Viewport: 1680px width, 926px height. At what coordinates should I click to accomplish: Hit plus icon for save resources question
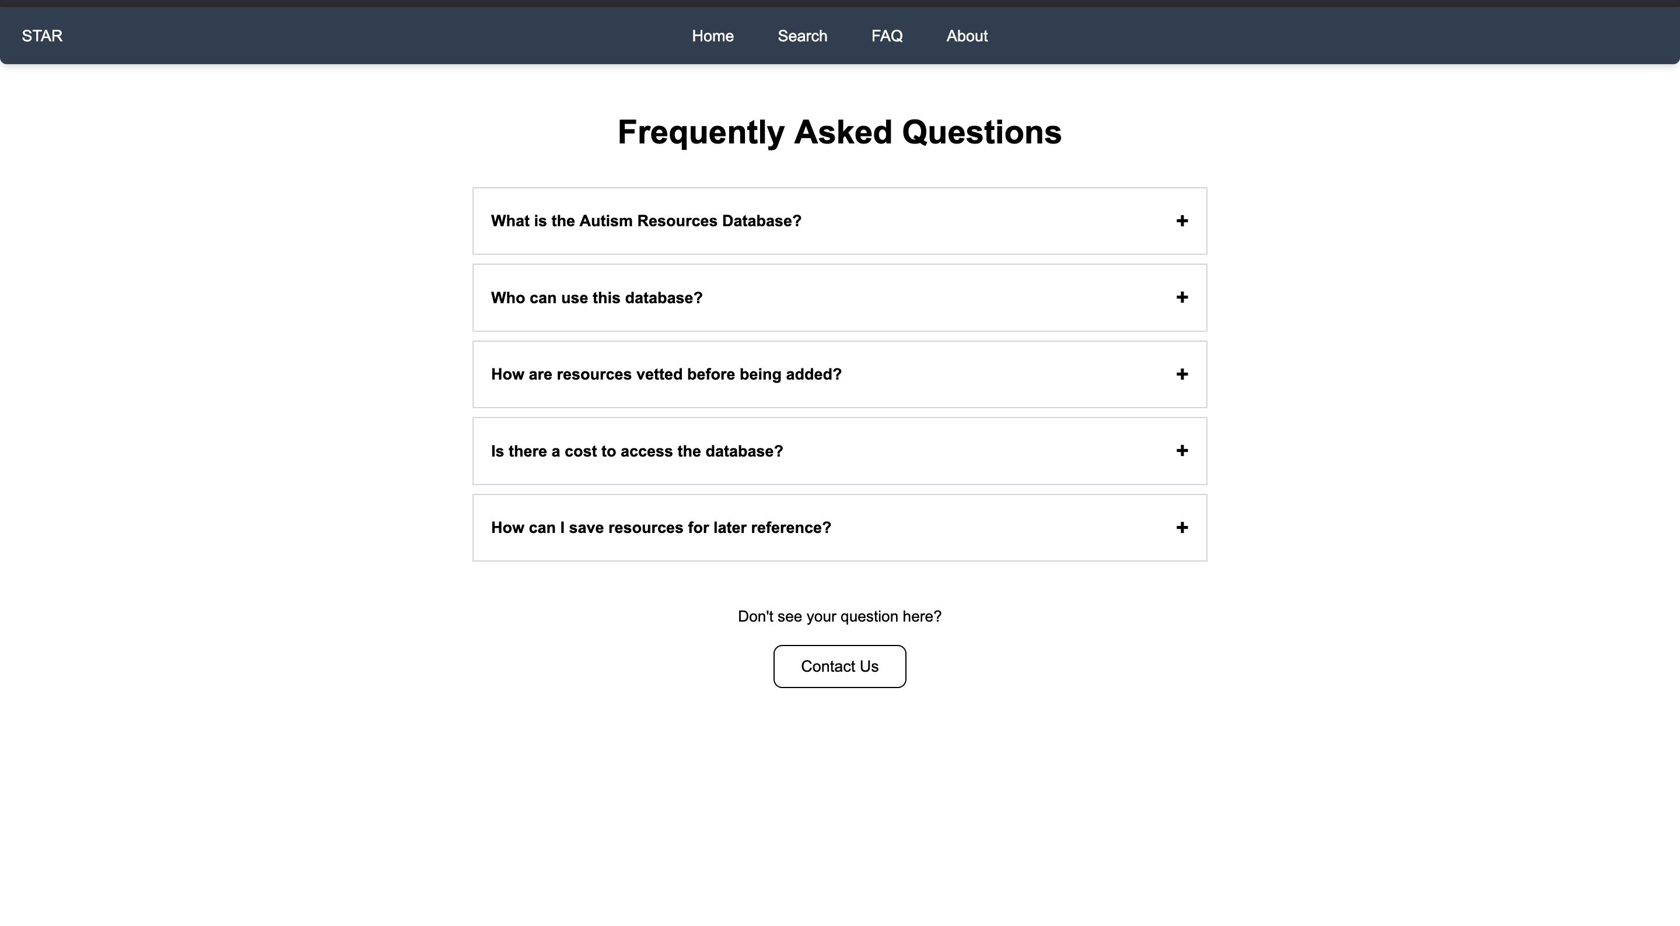click(x=1181, y=528)
